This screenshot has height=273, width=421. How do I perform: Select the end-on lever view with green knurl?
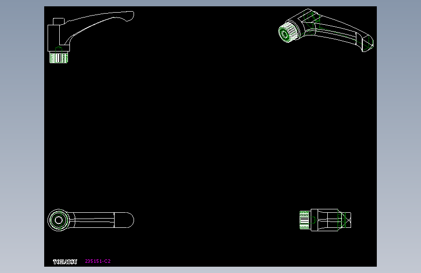[x=325, y=220]
